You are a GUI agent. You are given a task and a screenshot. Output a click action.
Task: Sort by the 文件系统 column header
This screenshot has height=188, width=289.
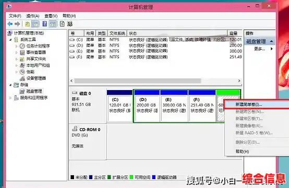tap(117, 33)
